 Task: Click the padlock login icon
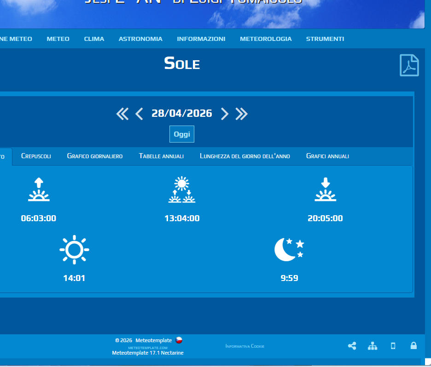(x=414, y=345)
